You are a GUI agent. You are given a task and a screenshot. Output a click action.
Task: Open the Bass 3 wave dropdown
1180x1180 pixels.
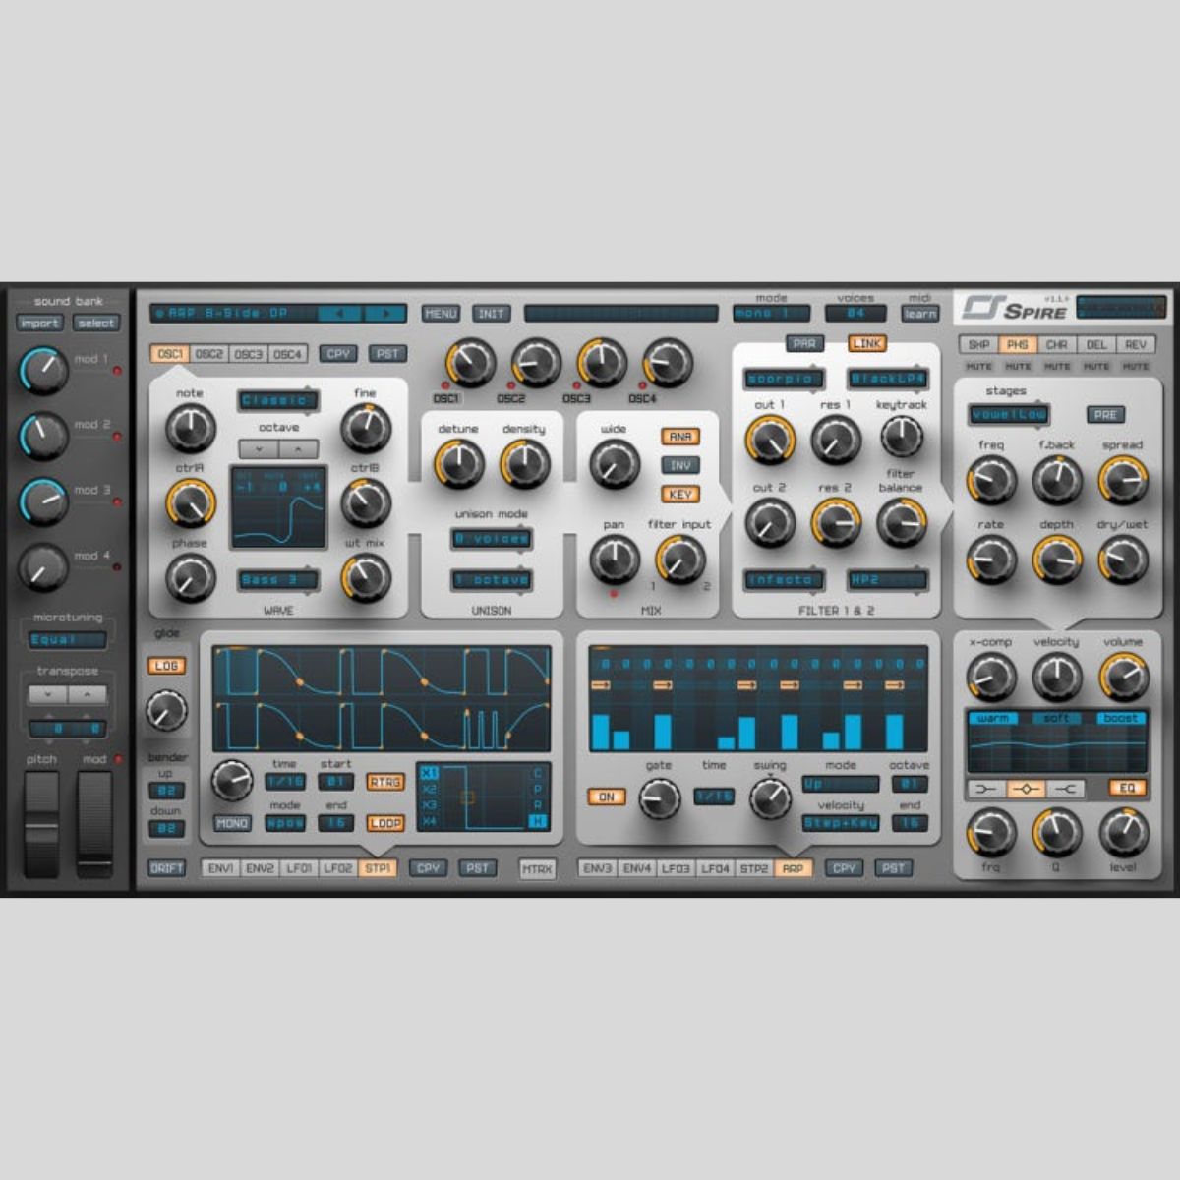[278, 580]
